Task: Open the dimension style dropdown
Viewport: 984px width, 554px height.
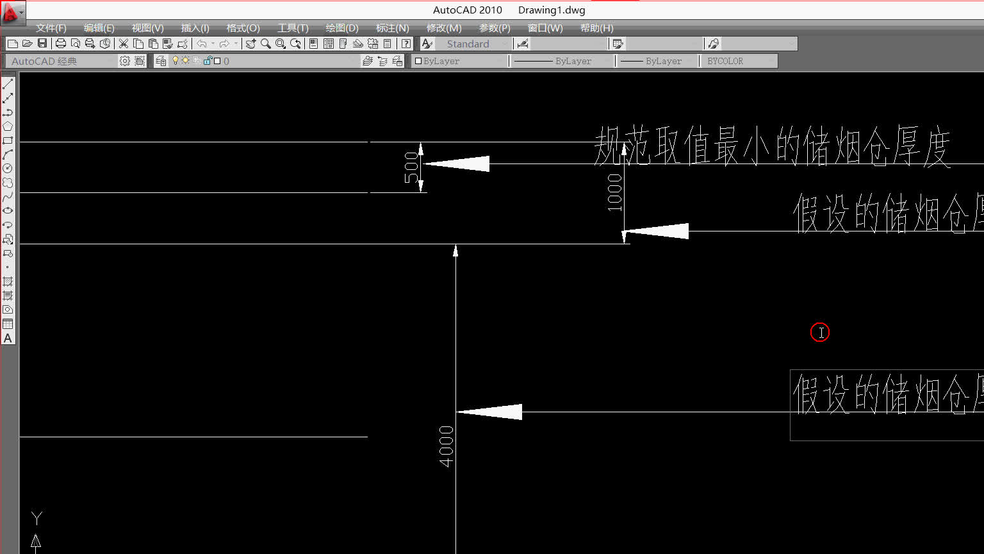Action: 569,44
